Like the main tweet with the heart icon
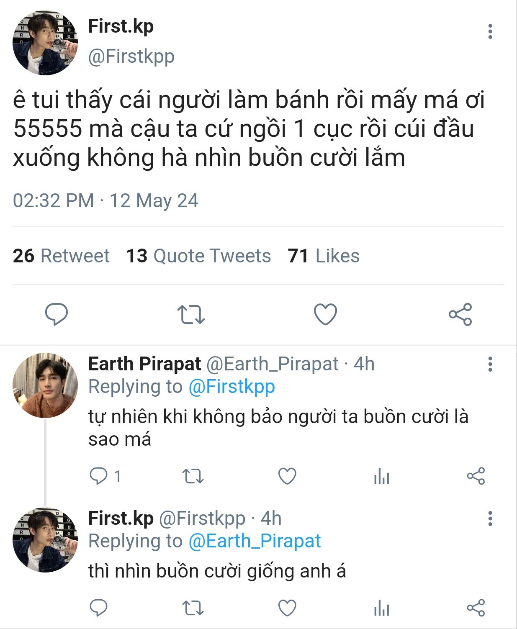The width and height of the screenshot is (517, 629). pos(325,314)
